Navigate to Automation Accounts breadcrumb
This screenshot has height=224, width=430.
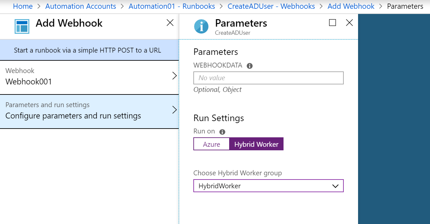[x=80, y=6]
